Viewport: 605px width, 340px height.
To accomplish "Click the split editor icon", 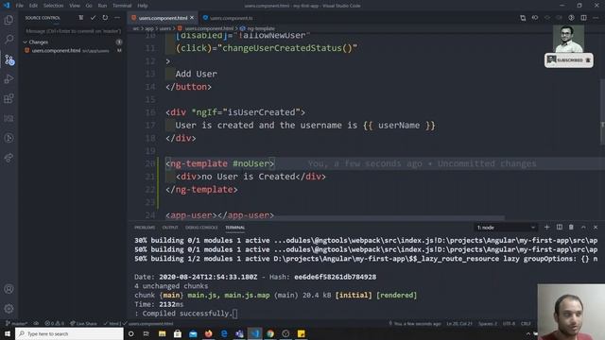I will tap(584, 18).
